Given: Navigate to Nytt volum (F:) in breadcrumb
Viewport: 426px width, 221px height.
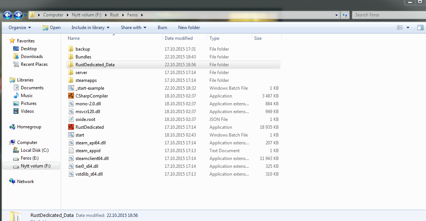Looking at the screenshot, I should pos(86,15).
